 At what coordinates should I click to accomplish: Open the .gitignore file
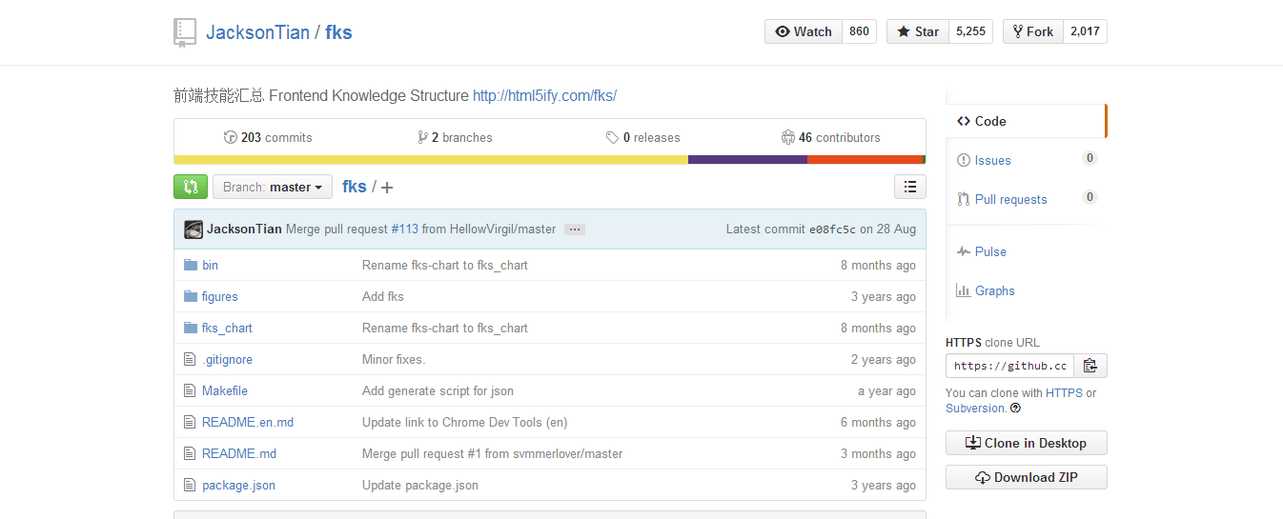tap(227, 359)
